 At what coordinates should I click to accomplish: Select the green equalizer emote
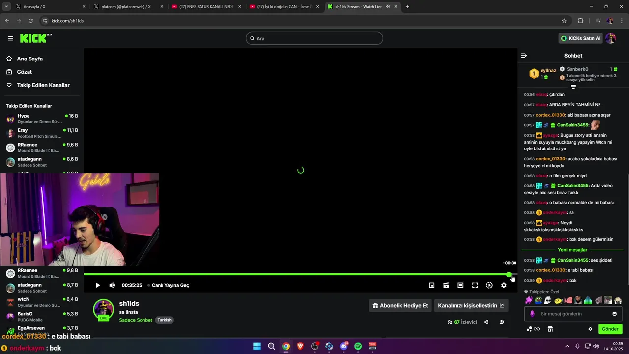(588, 300)
